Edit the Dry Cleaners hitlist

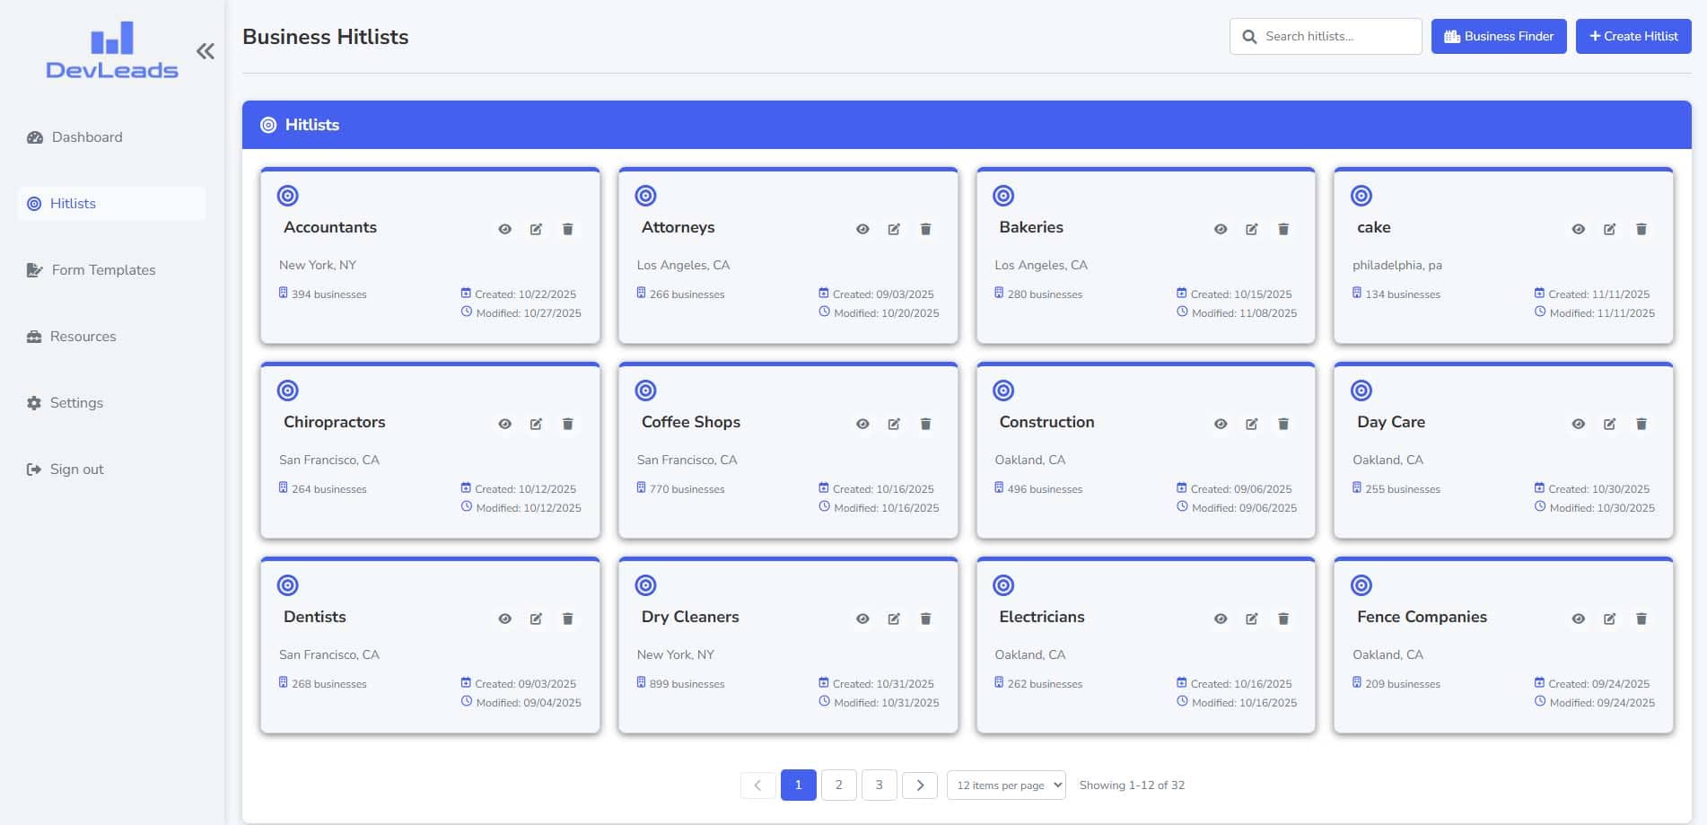coord(894,619)
